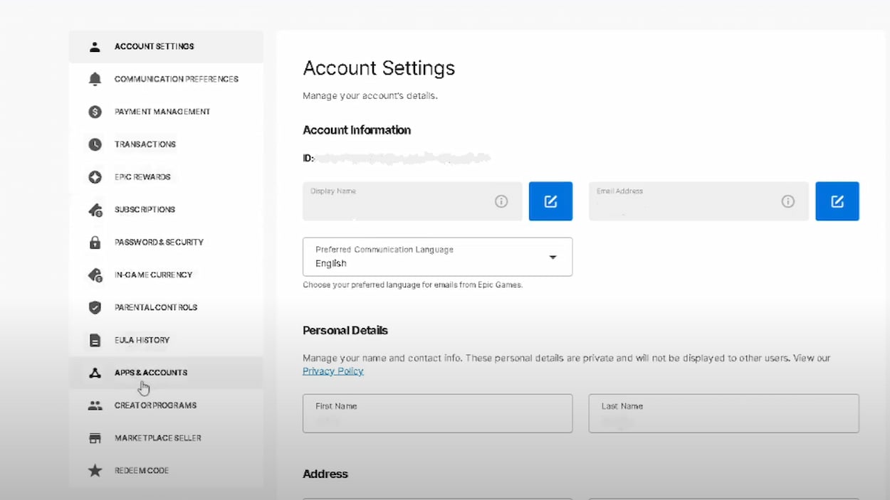Edit the Display Name with blue pencil button
The image size is (890, 500).
tap(550, 201)
